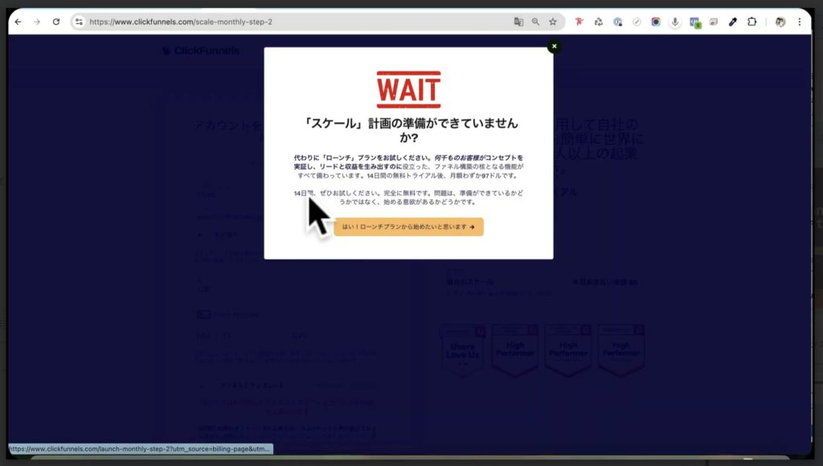The height and width of the screenshot is (466, 823).
Task: Click the yellow ローンチプラン acceptance button
Action: [408, 227]
